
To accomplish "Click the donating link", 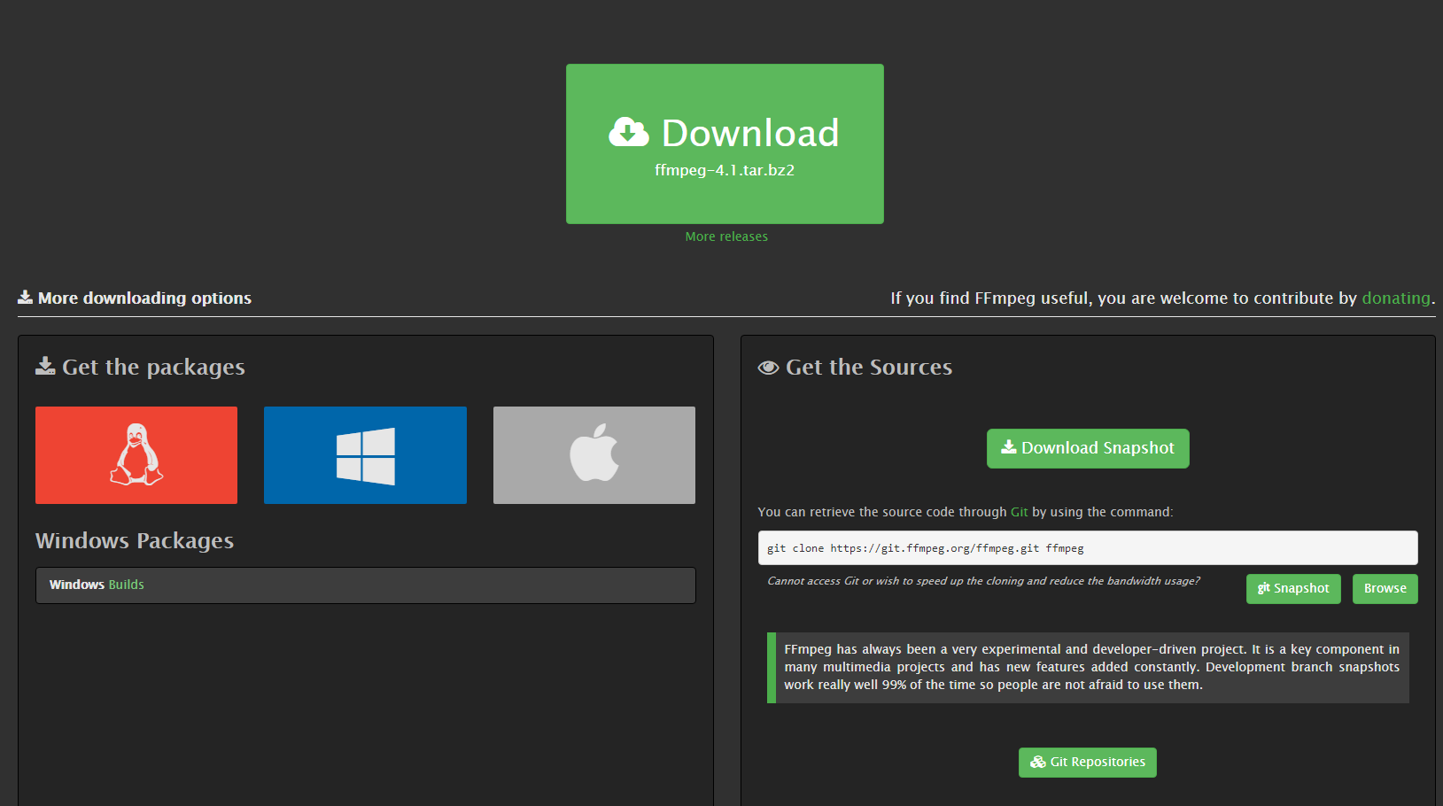I will click(x=1396, y=298).
